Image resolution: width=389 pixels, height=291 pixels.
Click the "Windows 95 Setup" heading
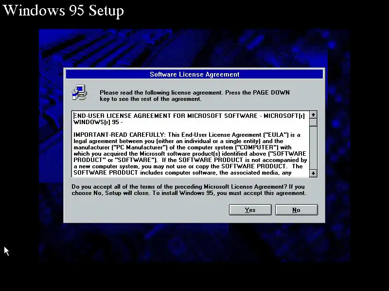tap(63, 10)
